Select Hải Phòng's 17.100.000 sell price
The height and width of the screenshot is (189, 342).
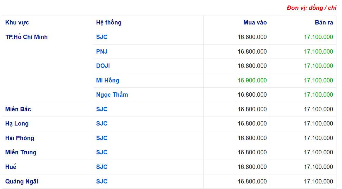[x=318, y=138]
